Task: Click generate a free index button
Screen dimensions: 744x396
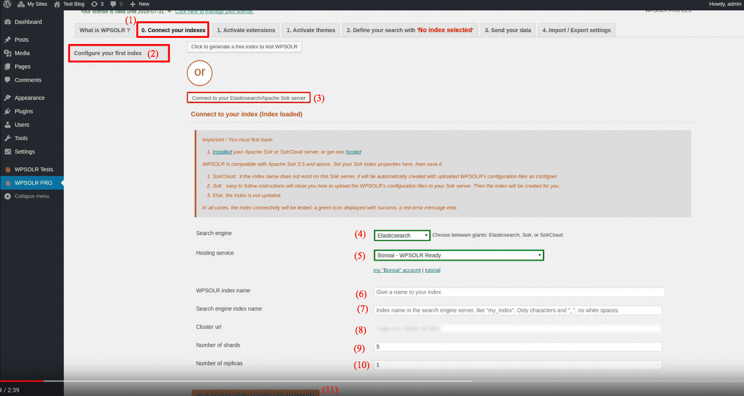Action: click(244, 47)
